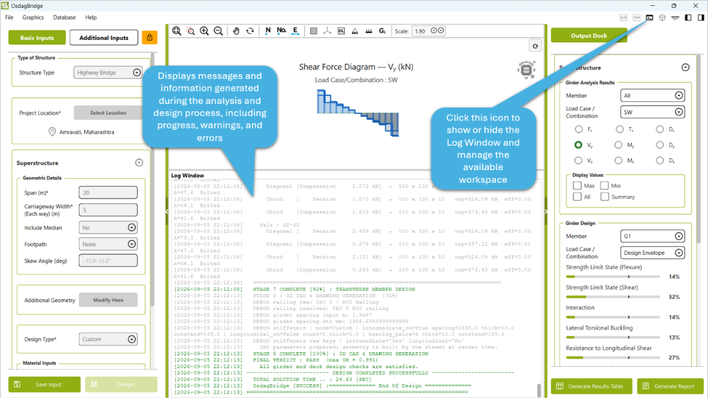Open the SW load case dropdown

click(652, 112)
